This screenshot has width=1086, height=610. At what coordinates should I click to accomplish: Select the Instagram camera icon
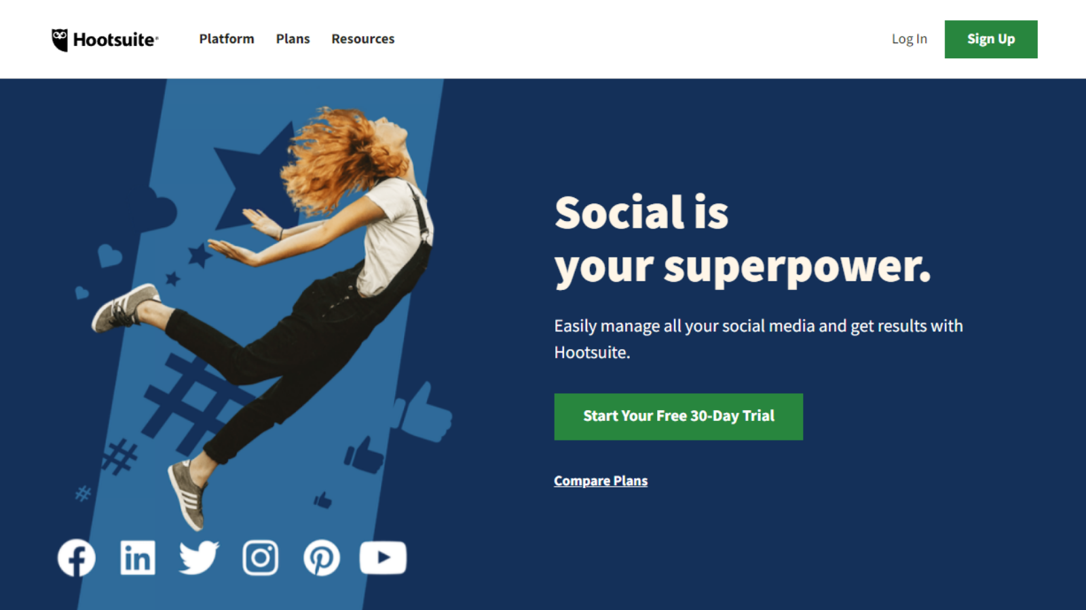(261, 558)
